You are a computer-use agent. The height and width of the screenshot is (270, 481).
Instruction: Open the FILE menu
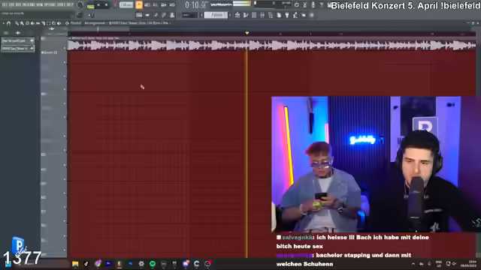tap(5, 5)
